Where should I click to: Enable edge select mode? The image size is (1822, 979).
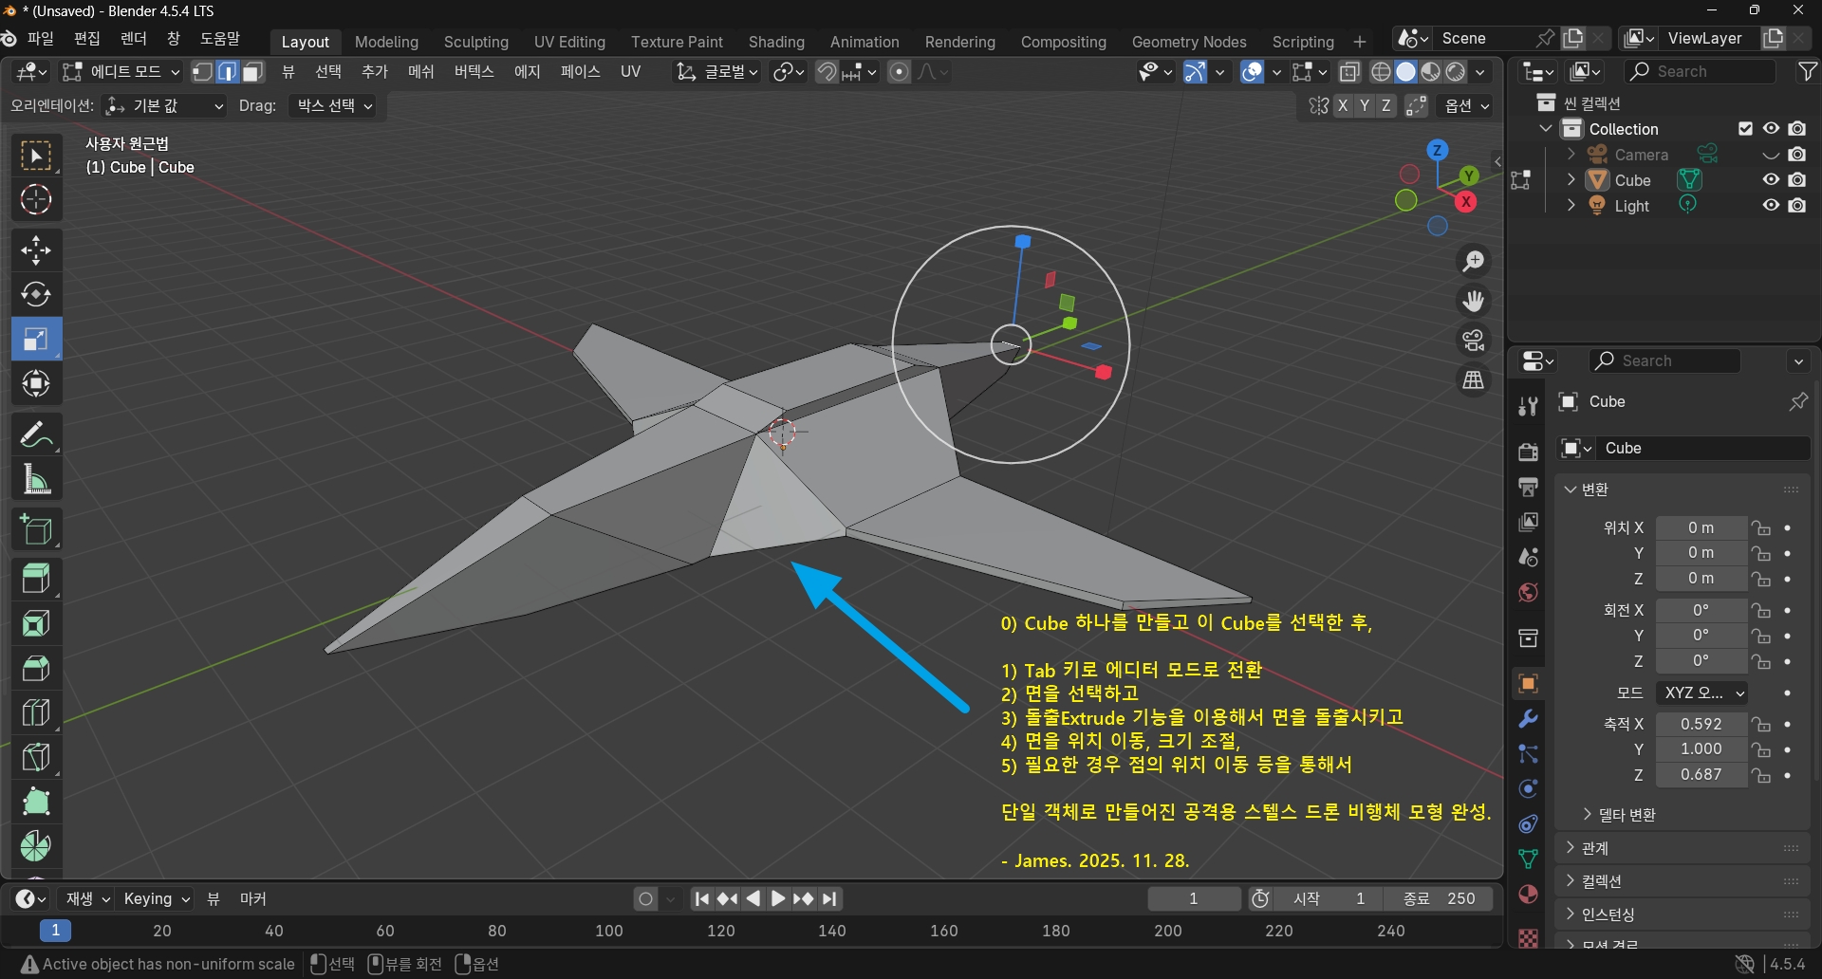point(228,72)
